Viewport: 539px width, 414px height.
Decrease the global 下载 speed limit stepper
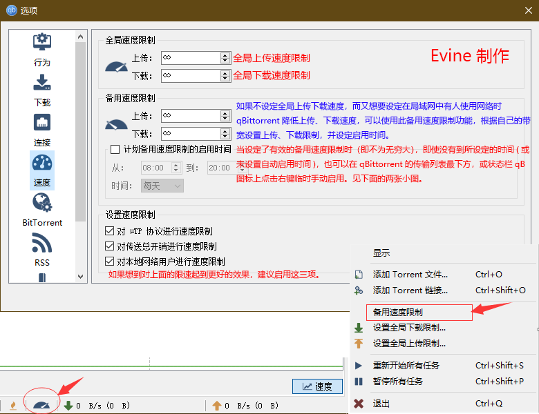[225, 78]
